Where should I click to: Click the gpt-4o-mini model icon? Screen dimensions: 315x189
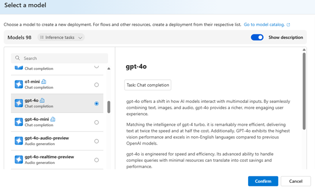(x=19, y=122)
